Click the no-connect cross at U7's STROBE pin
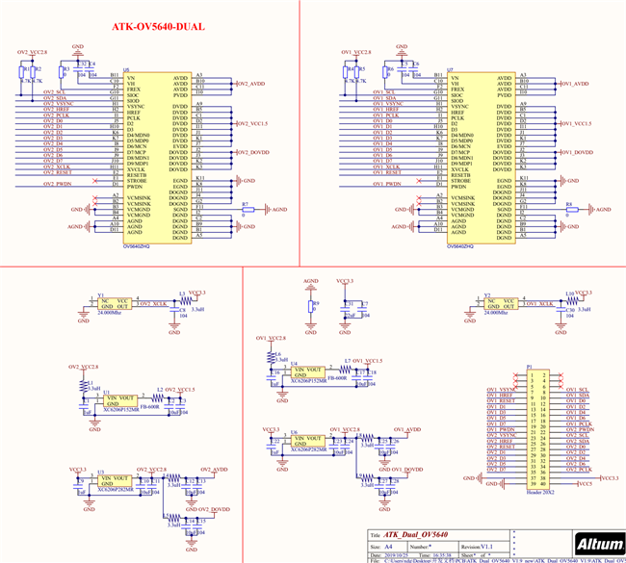 coord(419,181)
